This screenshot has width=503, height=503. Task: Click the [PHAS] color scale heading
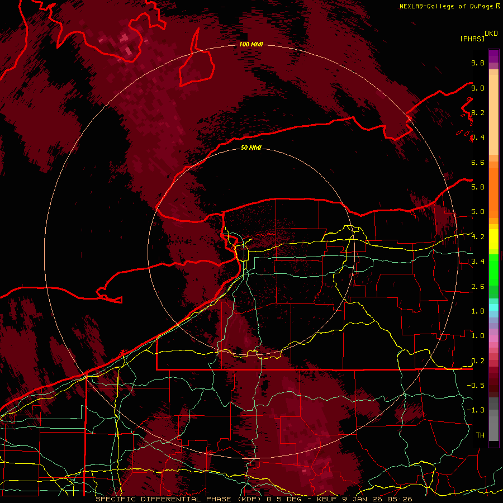(x=472, y=39)
